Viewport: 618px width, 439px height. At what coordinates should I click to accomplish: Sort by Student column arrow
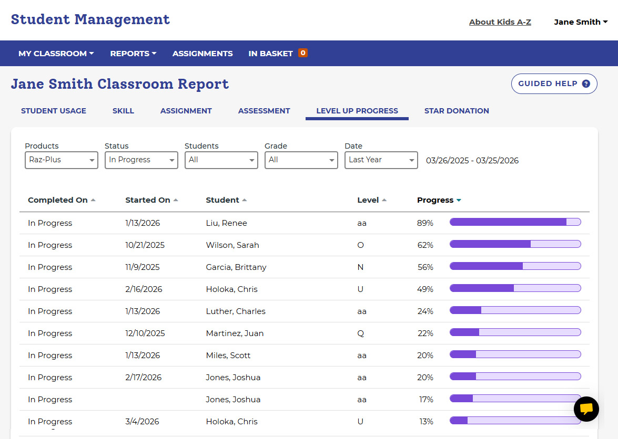245,200
